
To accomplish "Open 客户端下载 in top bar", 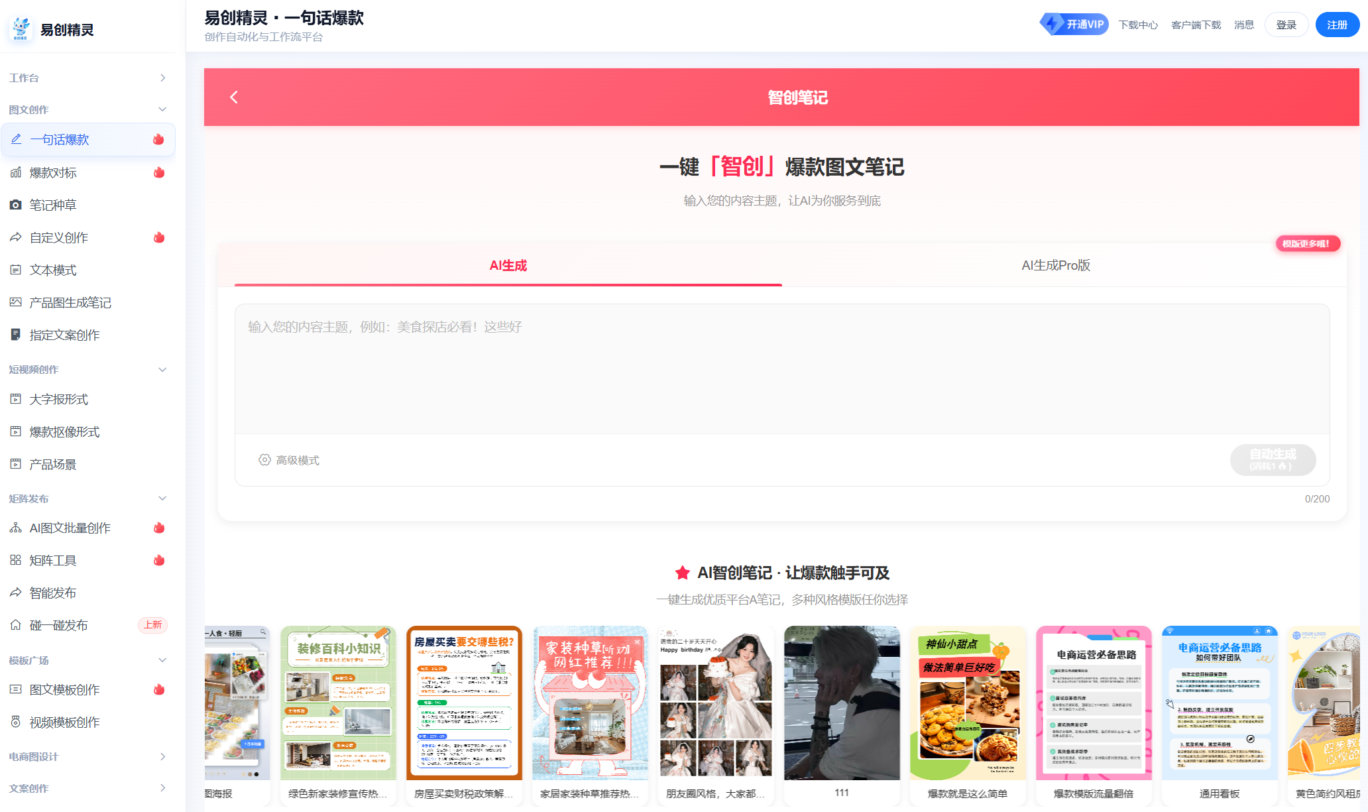I will pos(1196,25).
